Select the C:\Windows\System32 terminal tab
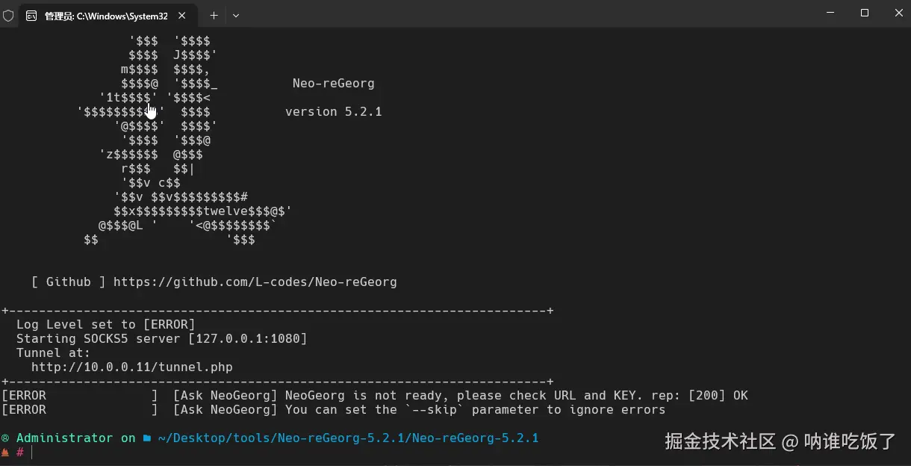The width and height of the screenshot is (911, 466). [x=108, y=16]
